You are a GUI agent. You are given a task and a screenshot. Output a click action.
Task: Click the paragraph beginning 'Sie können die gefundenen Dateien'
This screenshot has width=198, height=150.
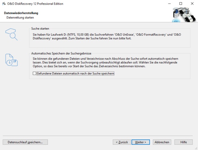pyautogui.click(x=106, y=62)
